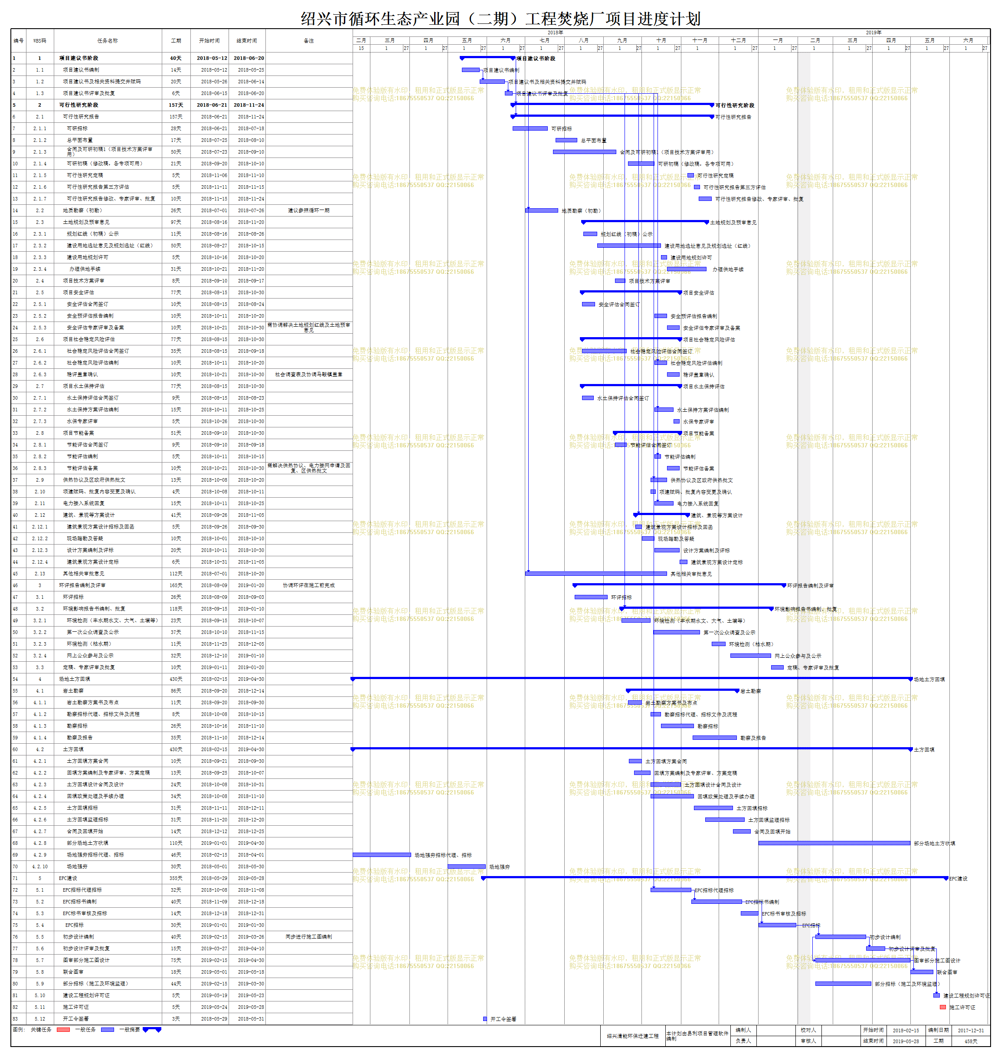This screenshot has width=1001, height=1057.
Task: Select 场地强夯 in the task table
Action: coord(77,867)
